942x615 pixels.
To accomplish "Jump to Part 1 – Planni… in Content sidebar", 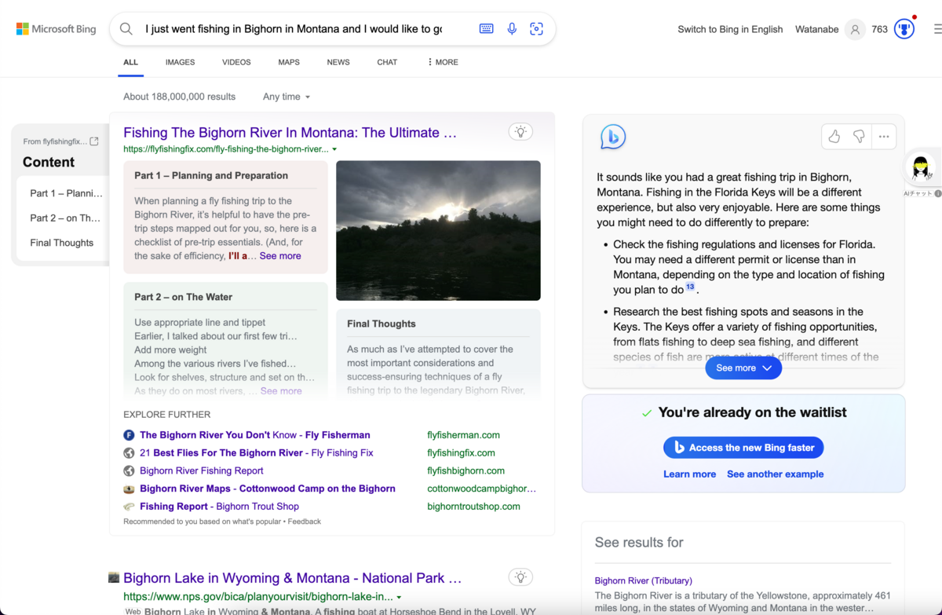I will [x=66, y=193].
